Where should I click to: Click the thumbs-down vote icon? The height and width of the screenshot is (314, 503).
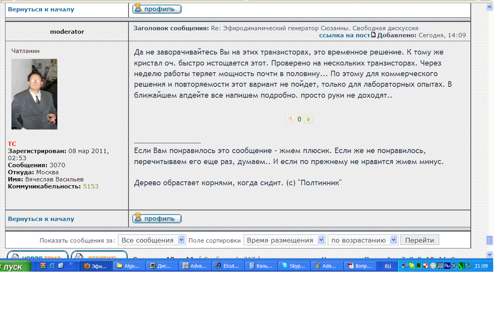click(291, 119)
